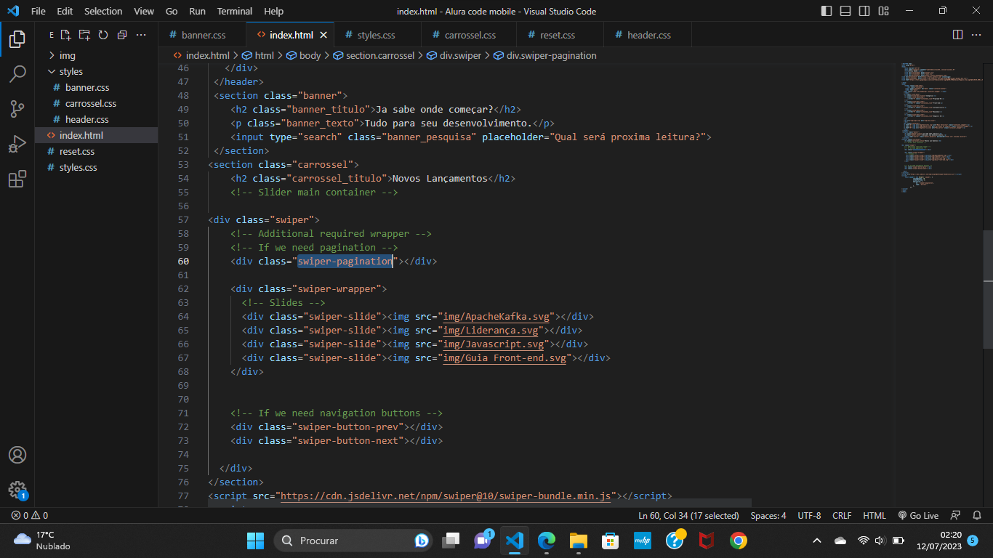Open the Explorer view in activity bar

coord(17,39)
